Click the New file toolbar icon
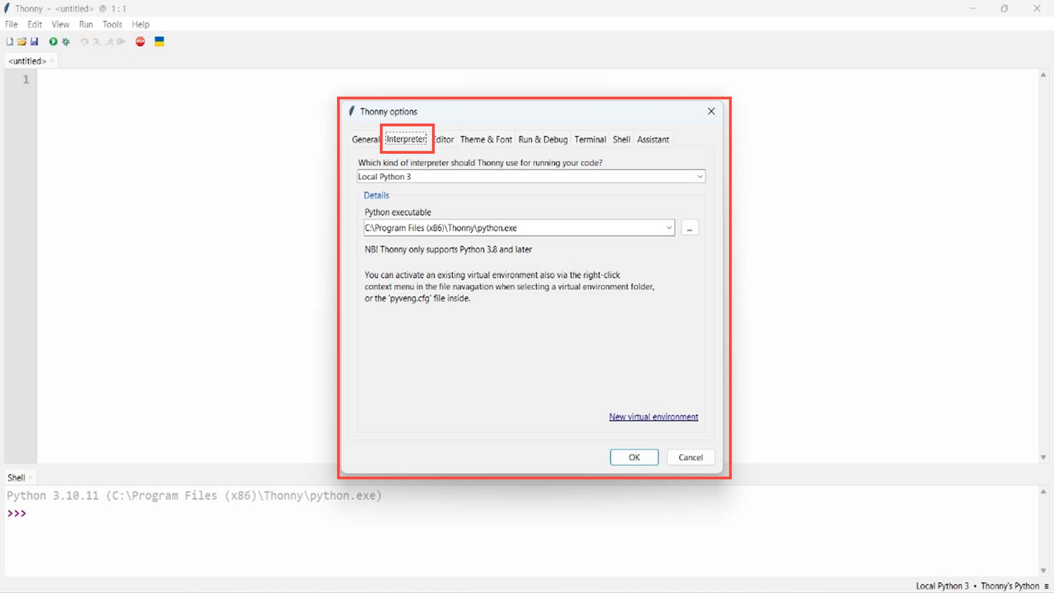The width and height of the screenshot is (1054, 593). [9, 42]
